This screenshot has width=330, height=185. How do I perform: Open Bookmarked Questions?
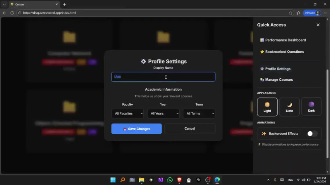282,52
